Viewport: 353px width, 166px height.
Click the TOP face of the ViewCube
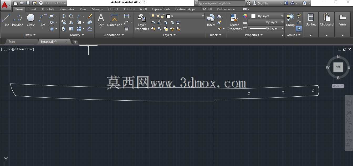tap(338, 67)
